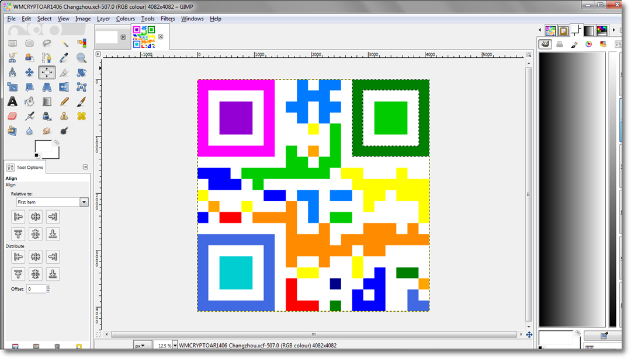Select the Free Select lasso tool
The height and width of the screenshot is (359, 631).
click(47, 43)
